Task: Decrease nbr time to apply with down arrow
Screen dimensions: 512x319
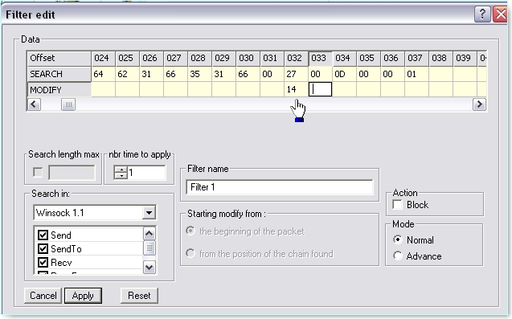Action: 121,176
